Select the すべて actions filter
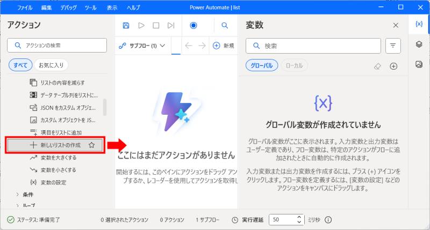 20,65
